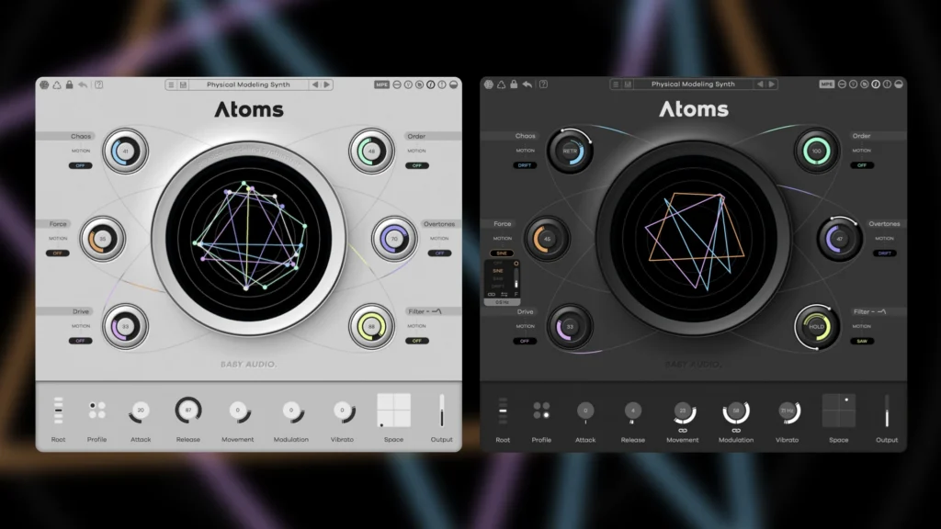Toggle MPE badge in light window
Image resolution: width=941 pixels, height=529 pixels.
381,84
